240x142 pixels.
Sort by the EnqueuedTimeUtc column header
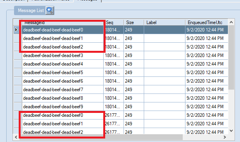pyautogui.click(x=206, y=23)
